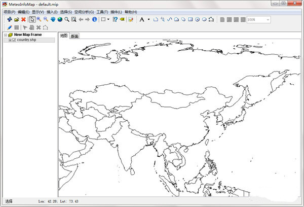
Task: Select the Zoom In magnifier tool
Action: click(39, 19)
